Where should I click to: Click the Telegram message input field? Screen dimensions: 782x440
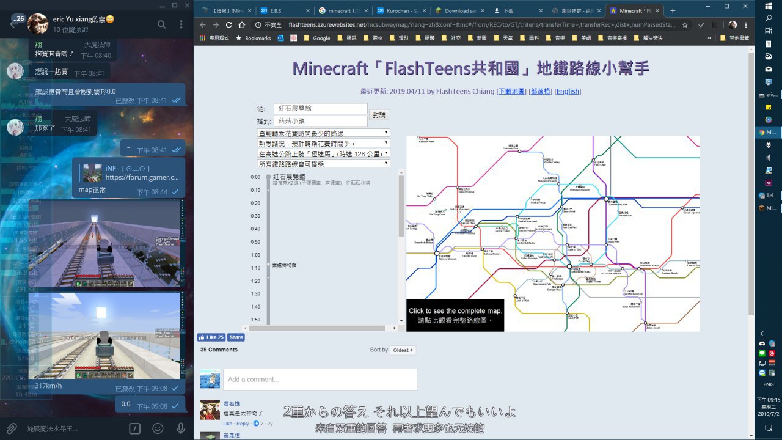point(73,429)
